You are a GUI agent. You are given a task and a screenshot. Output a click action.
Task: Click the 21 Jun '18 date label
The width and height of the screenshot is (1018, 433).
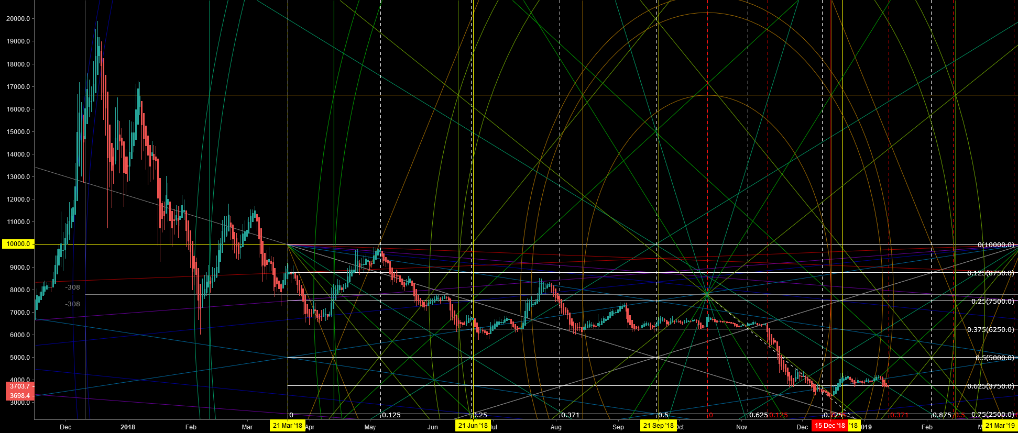[473, 426]
